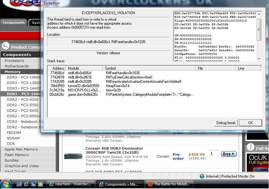Click the Symbol column header in stack trace
Viewport: 269px width, 189px height.
pyautogui.click(x=149, y=68)
